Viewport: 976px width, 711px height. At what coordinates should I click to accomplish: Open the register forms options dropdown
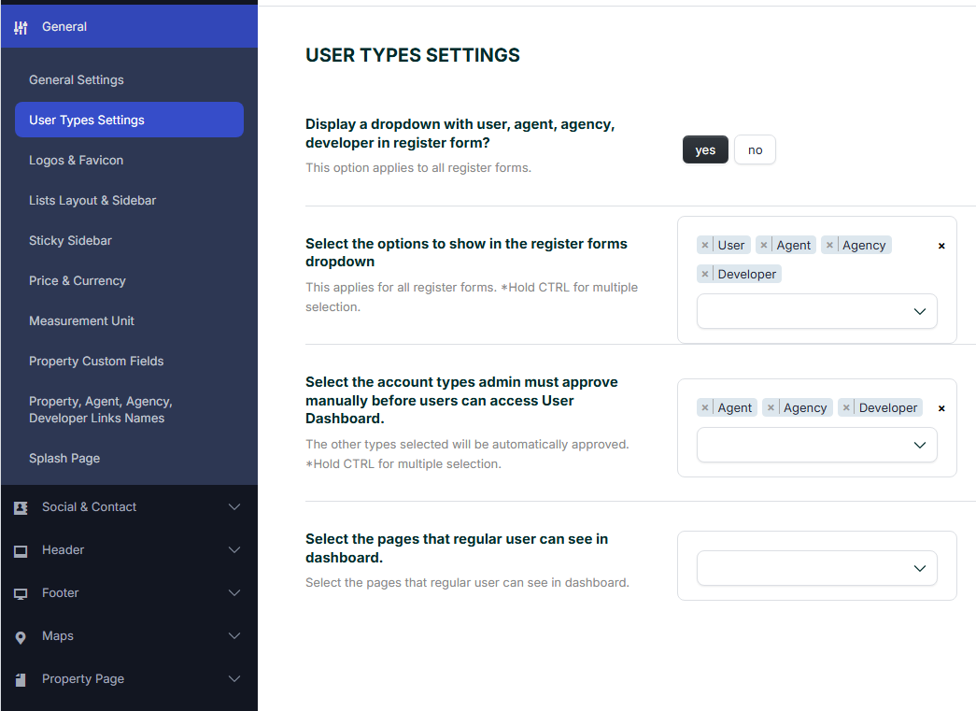[x=816, y=311]
